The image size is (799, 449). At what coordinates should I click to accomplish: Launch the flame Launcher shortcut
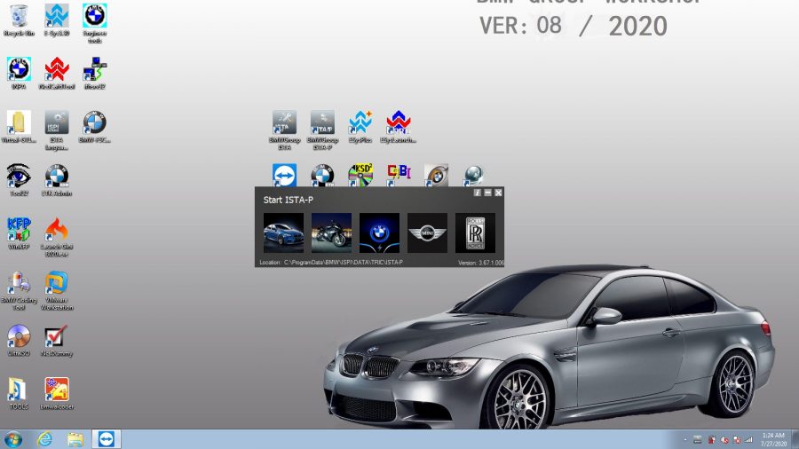click(x=57, y=237)
